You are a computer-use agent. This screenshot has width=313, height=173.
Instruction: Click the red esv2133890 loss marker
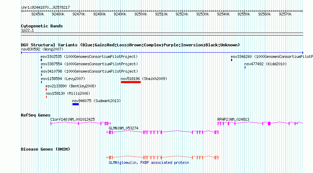46,89
